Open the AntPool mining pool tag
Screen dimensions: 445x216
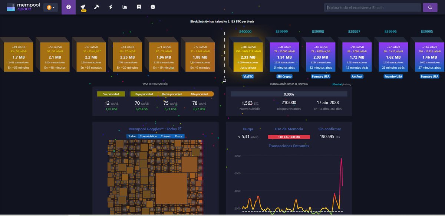click(x=357, y=76)
